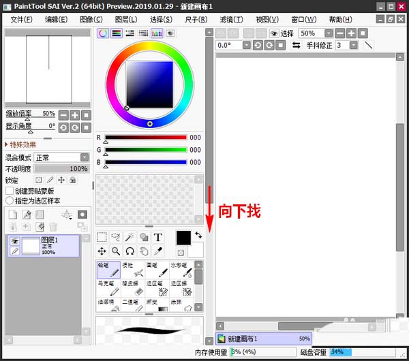Click the transparent color button below foreground swatch
This screenshot has height=361, width=409.
181,252
